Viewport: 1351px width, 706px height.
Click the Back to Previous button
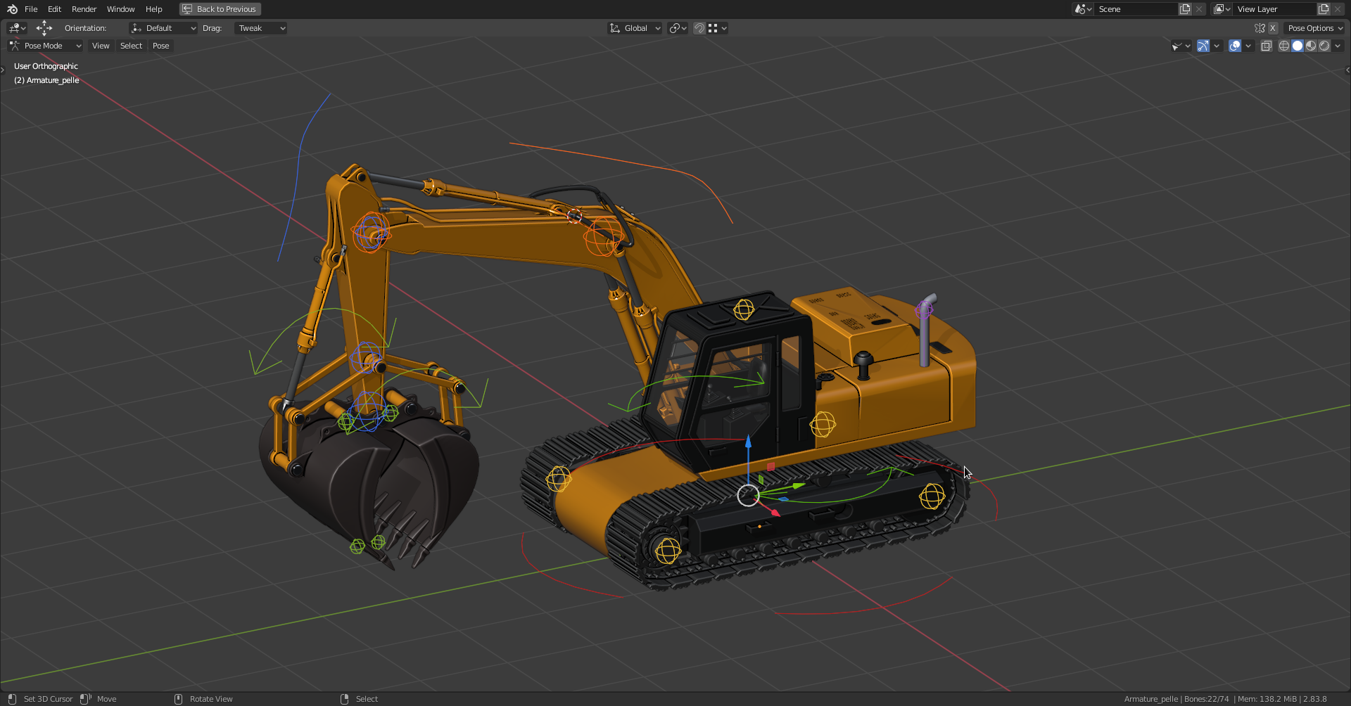pos(220,9)
